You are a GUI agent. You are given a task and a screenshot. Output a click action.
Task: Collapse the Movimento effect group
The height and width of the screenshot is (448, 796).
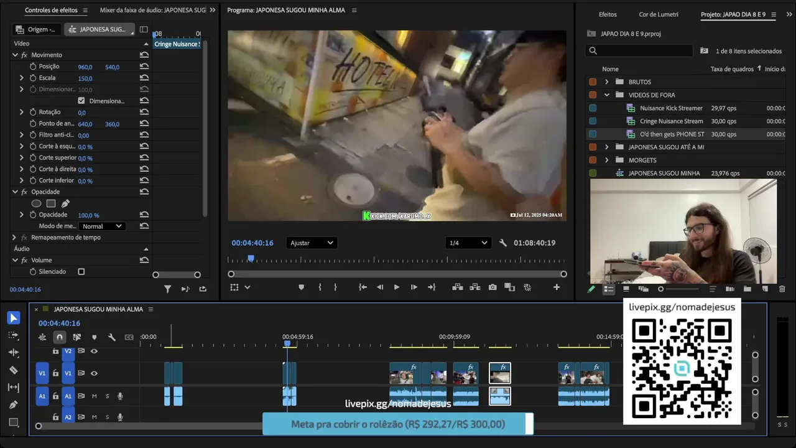(15, 55)
